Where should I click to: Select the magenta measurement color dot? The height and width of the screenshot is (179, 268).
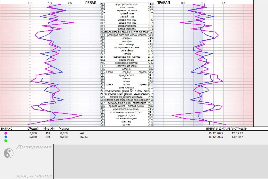(6, 133)
